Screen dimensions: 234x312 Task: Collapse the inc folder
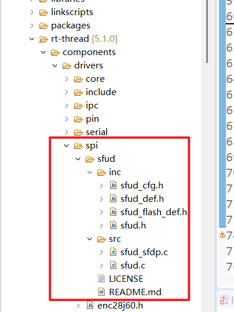(x=90, y=172)
